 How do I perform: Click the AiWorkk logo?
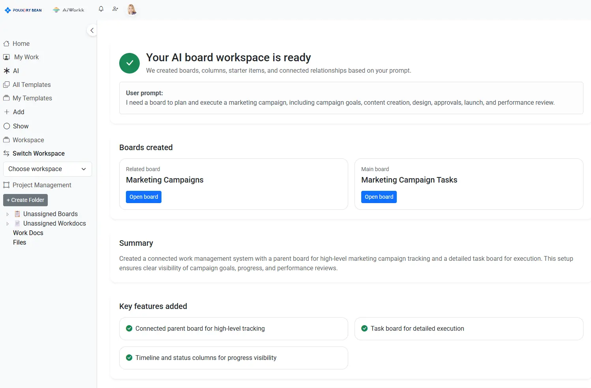click(x=69, y=10)
